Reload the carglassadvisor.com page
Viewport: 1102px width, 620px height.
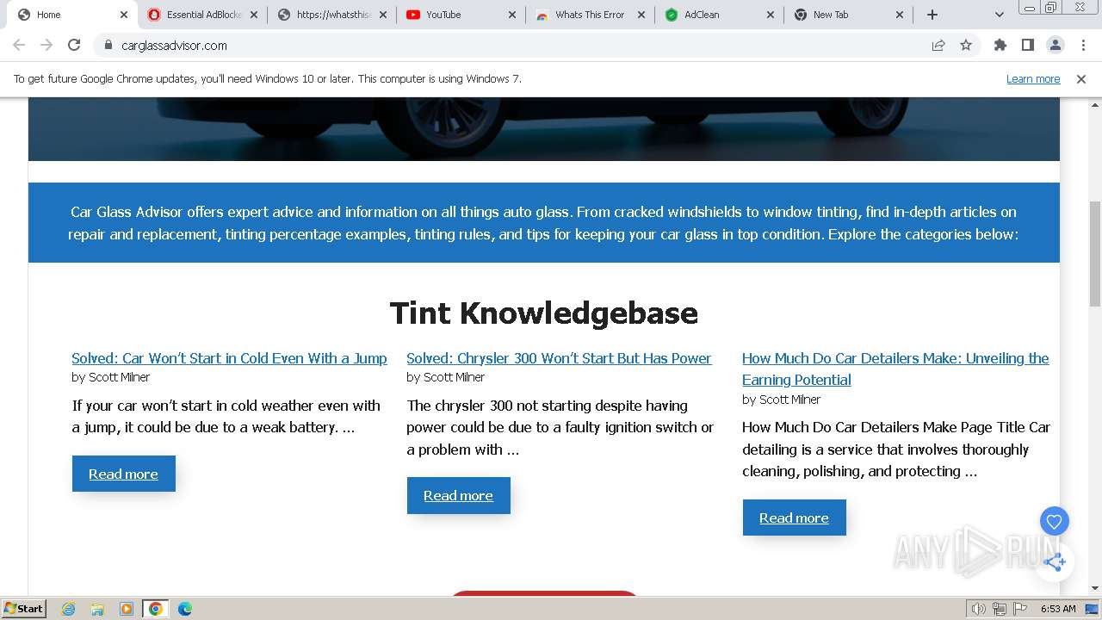pyautogui.click(x=74, y=45)
